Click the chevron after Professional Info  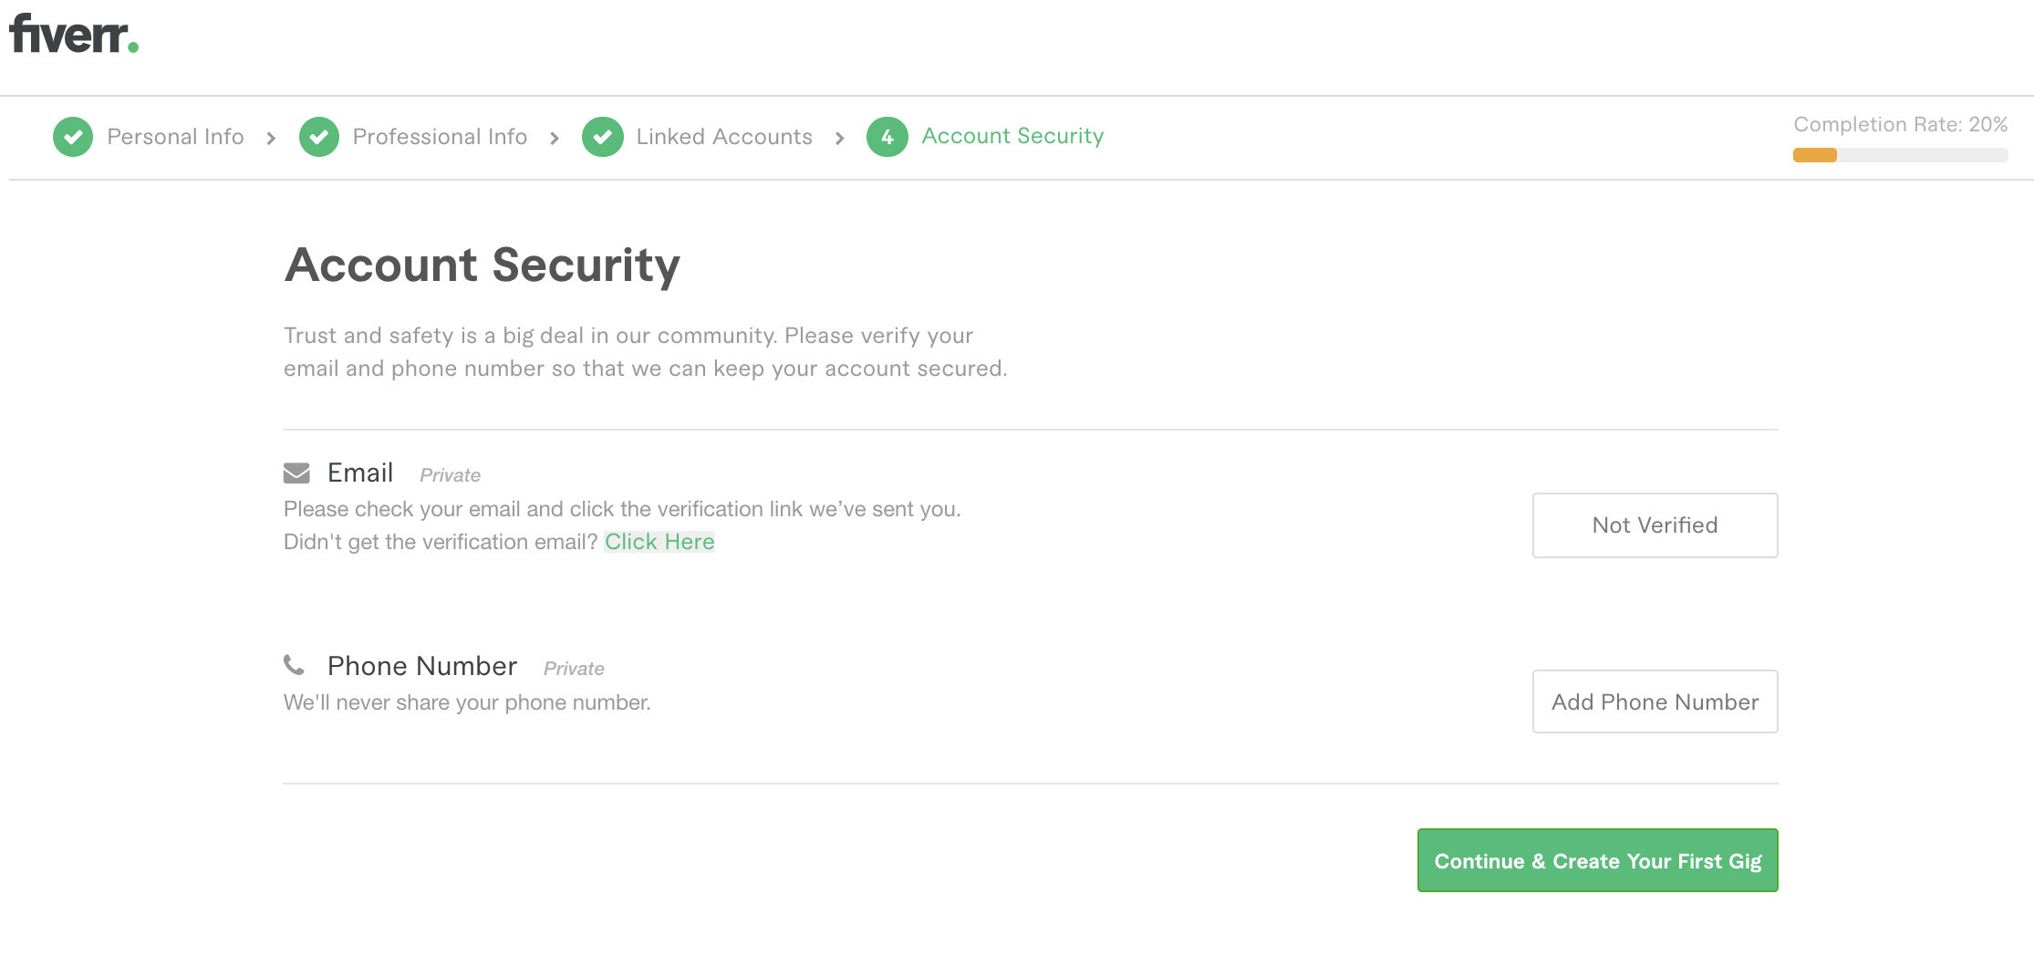(x=555, y=138)
